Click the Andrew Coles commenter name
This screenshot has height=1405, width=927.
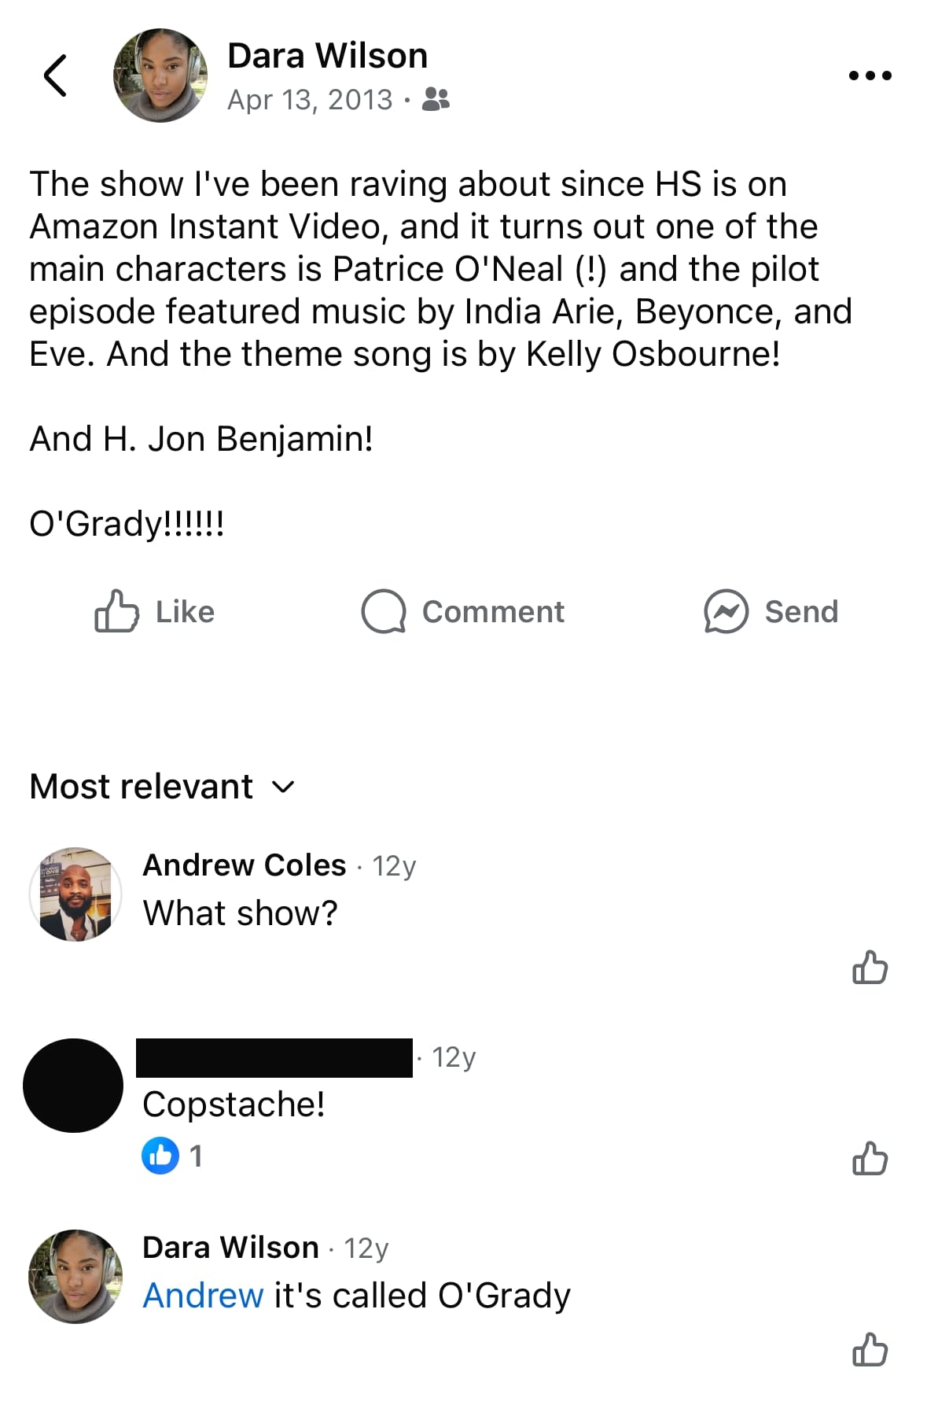(244, 865)
